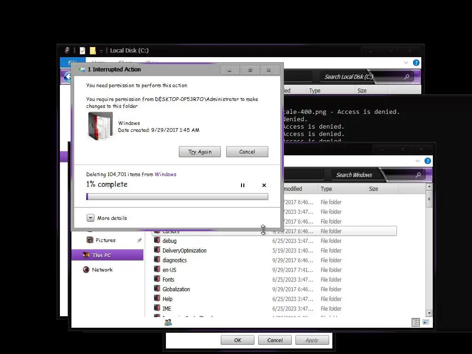Select the en-US folder

coord(274,270)
